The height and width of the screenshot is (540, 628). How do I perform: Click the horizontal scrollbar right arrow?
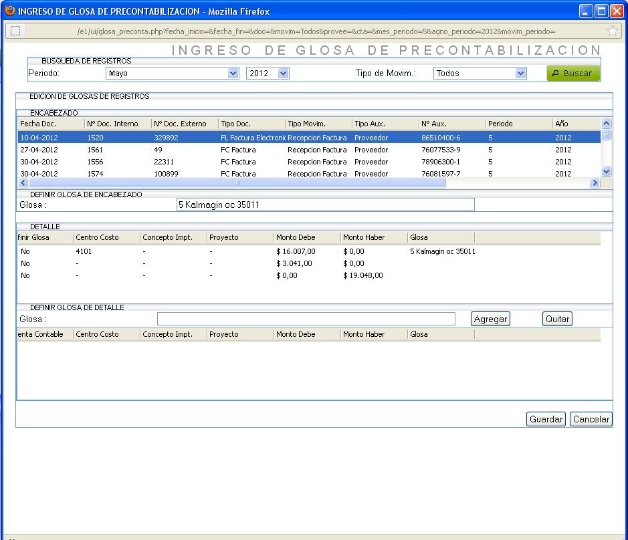pyautogui.click(x=595, y=183)
